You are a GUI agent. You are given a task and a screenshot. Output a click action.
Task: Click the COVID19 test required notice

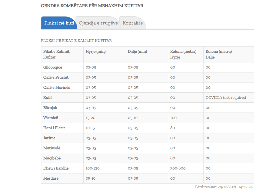click(226, 98)
